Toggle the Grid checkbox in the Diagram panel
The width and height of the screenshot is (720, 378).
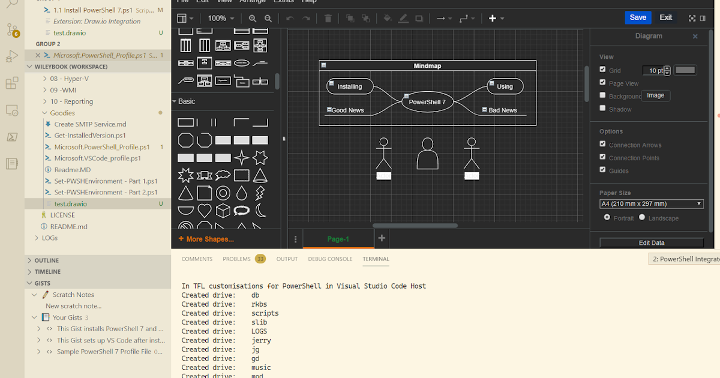tap(602, 68)
